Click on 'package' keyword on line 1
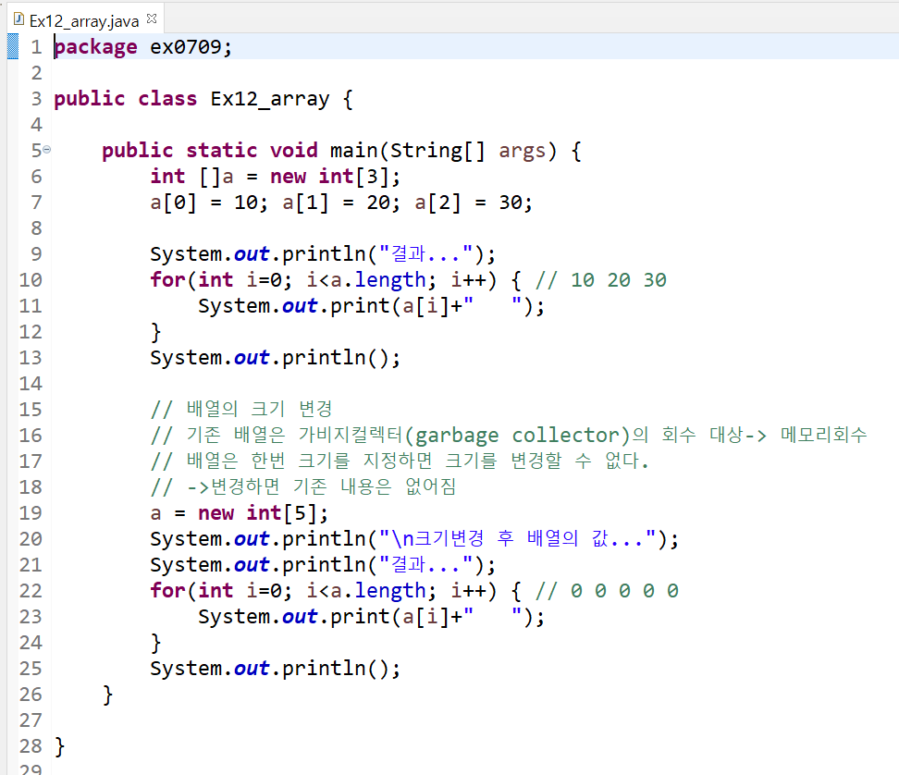This screenshot has height=775, width=899. point(96,47)
